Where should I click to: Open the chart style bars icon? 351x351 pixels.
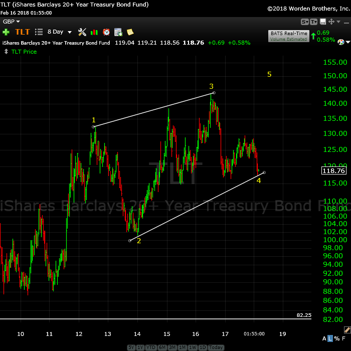point(94,32)
